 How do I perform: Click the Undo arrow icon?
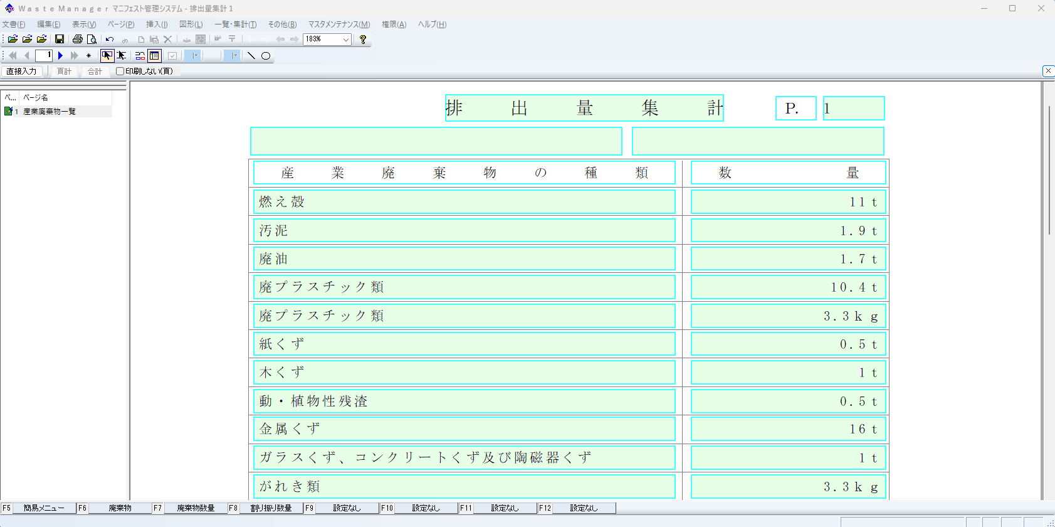[x=110, y=39]
